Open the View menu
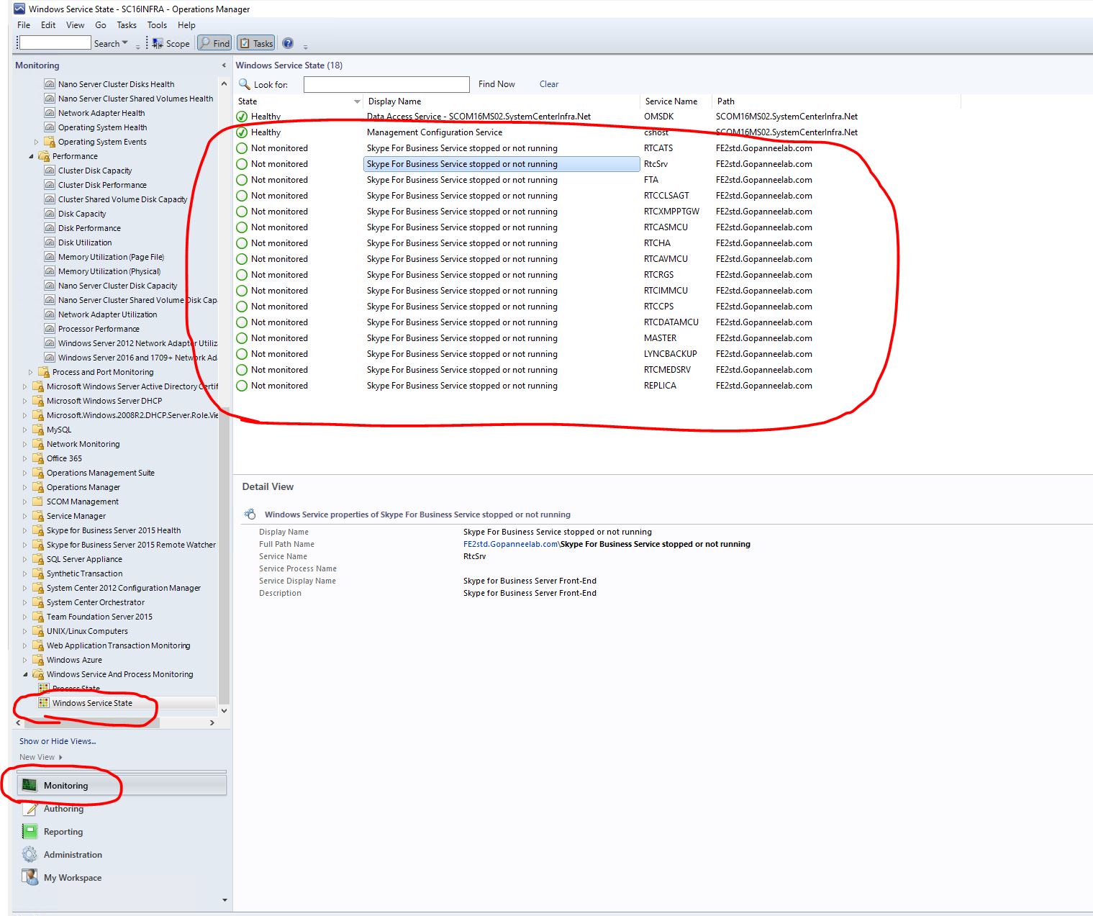 click(x=76, y=25)
